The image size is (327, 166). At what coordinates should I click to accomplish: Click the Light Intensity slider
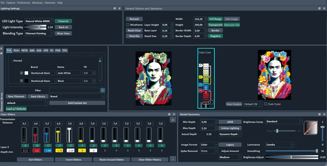tap(35, 27)
